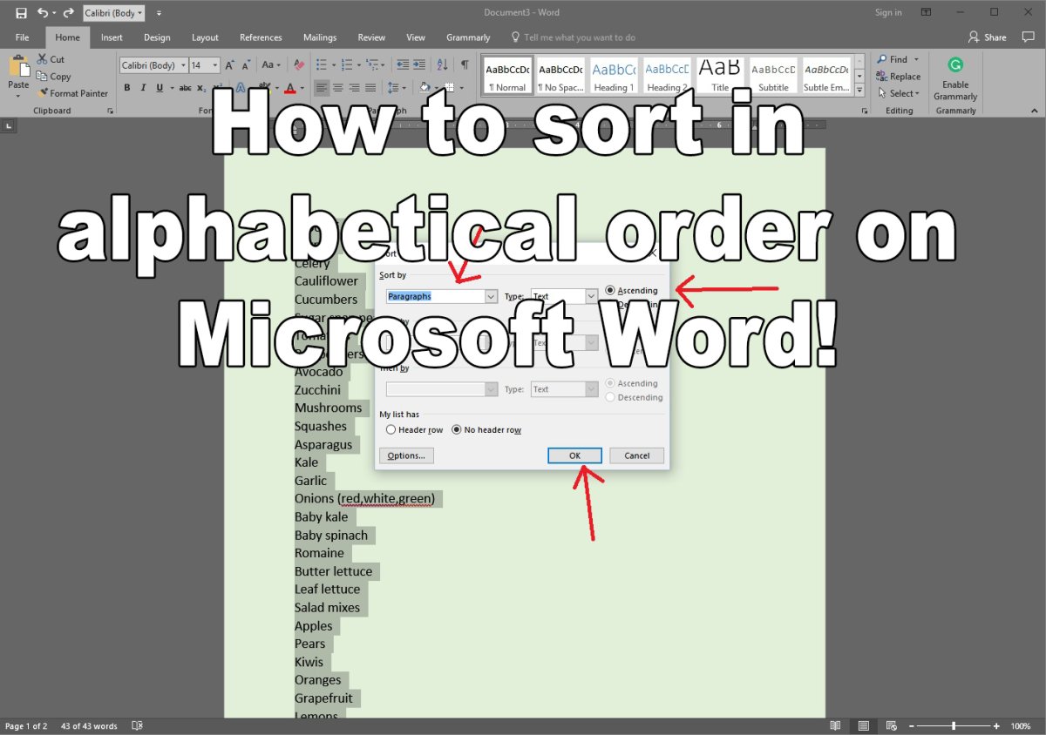Screen dimensions: 1046x735
Task: Select the No header row option
Action: click(487, 430)
